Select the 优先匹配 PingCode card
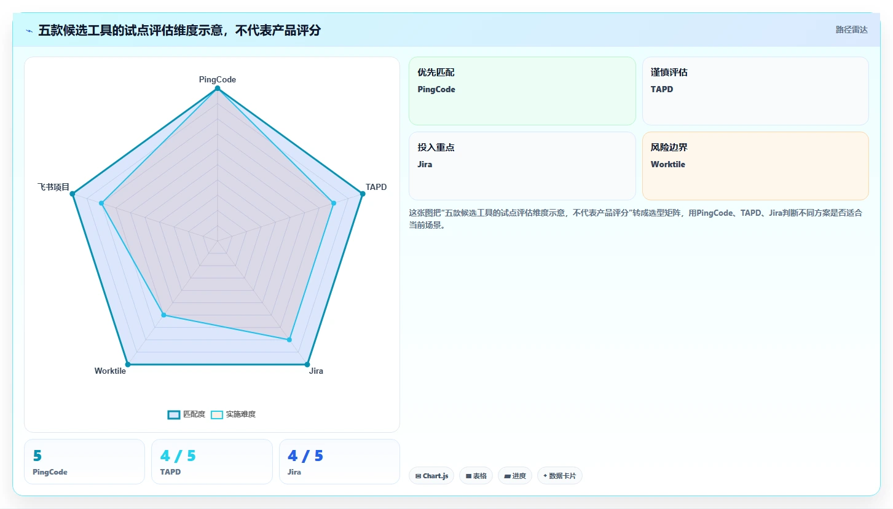The image size is (893, 509). [x=522, y=91]
